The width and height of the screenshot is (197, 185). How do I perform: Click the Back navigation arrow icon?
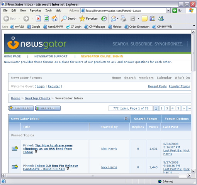[x=6, y=18]
